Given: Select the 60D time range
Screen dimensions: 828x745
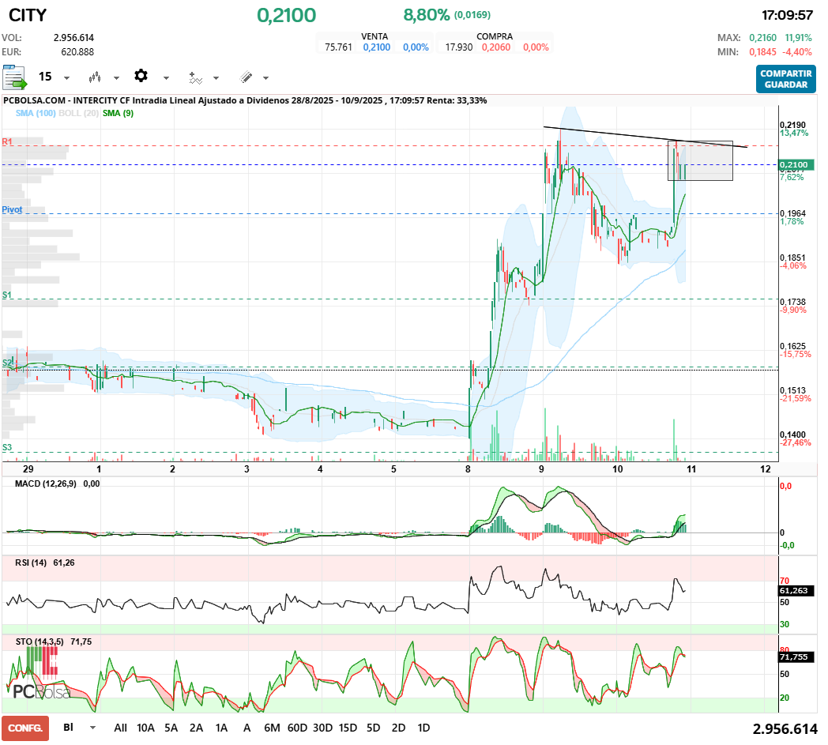Looking at the screenshot, I should coord(297,728).
